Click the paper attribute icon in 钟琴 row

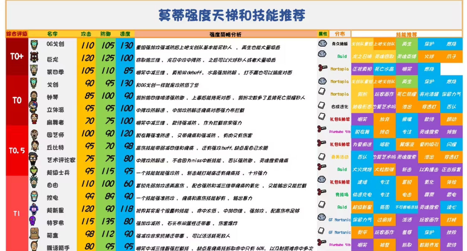click(x=322, y=91)
